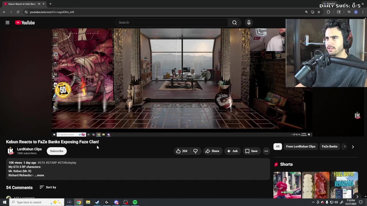This screenshot has width=367, height=206.
Task: Open File Explorer from taskbar
Action: point(88,202)
